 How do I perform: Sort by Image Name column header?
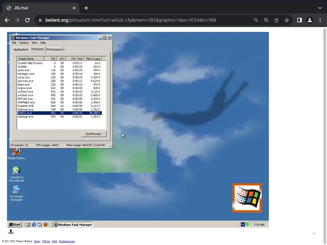pyautogui.click(x=30, y=59)
